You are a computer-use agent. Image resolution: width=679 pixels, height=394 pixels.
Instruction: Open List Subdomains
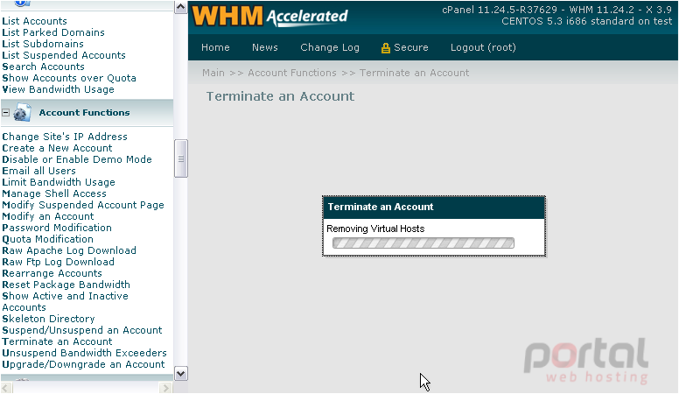pos(43,44)
